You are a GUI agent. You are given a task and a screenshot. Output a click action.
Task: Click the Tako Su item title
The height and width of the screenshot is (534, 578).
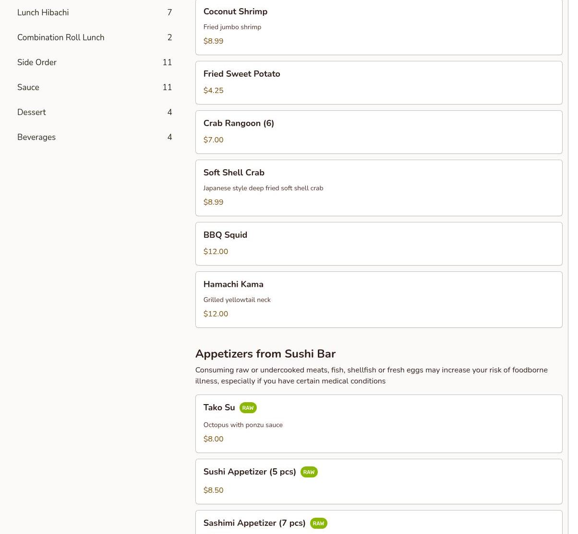(x=219, y=407)
